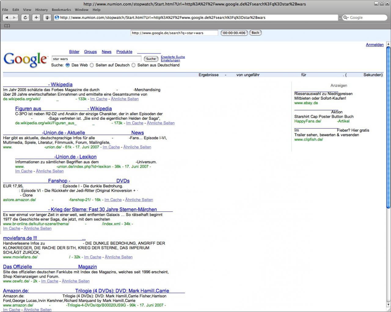Open Ähnliche Seiten for br-online.de result
Image resolution: width=391 pixels, height=312 pixels.
pos(38,229)
